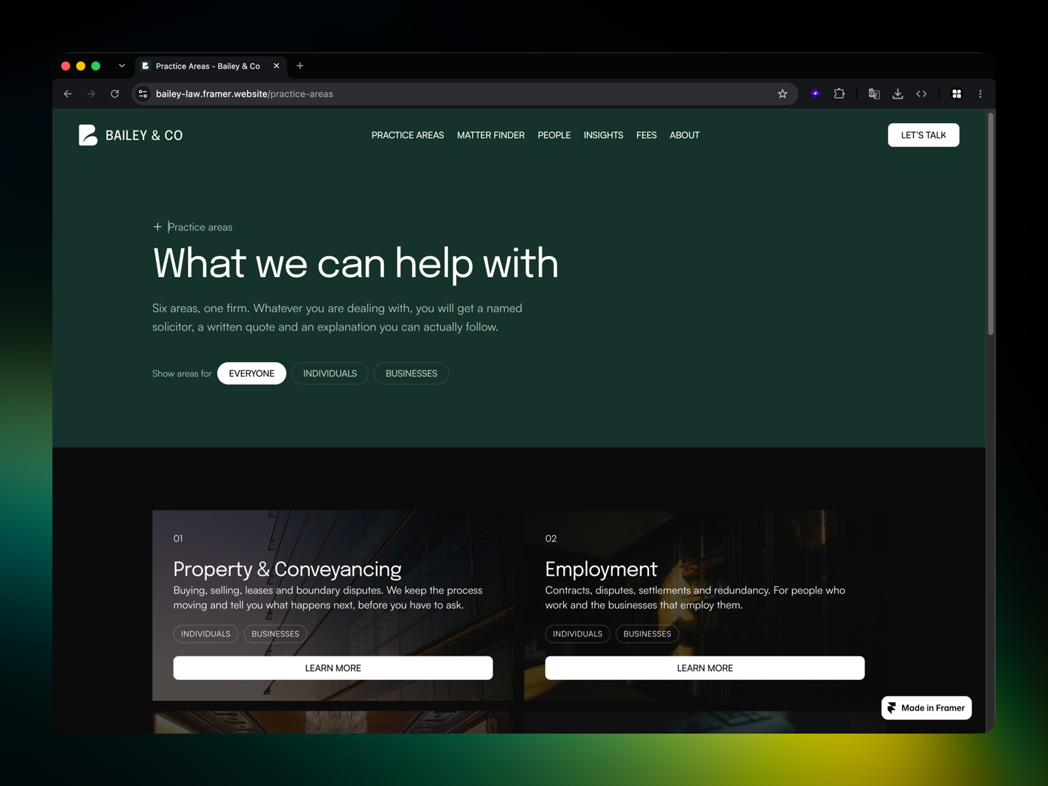
Task: Click Businesses tag on the Employment card
Action: tap(647, 634)
